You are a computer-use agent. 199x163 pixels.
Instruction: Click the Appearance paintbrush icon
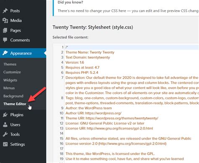click(5, 53)
